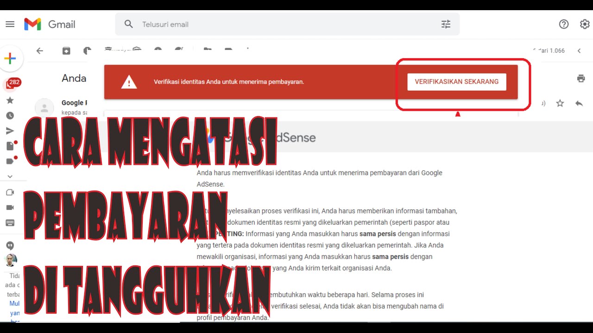This screenshot has height=333, width=593.
Task: Compose a new email with plus button
Action: [x=10, y=59]
